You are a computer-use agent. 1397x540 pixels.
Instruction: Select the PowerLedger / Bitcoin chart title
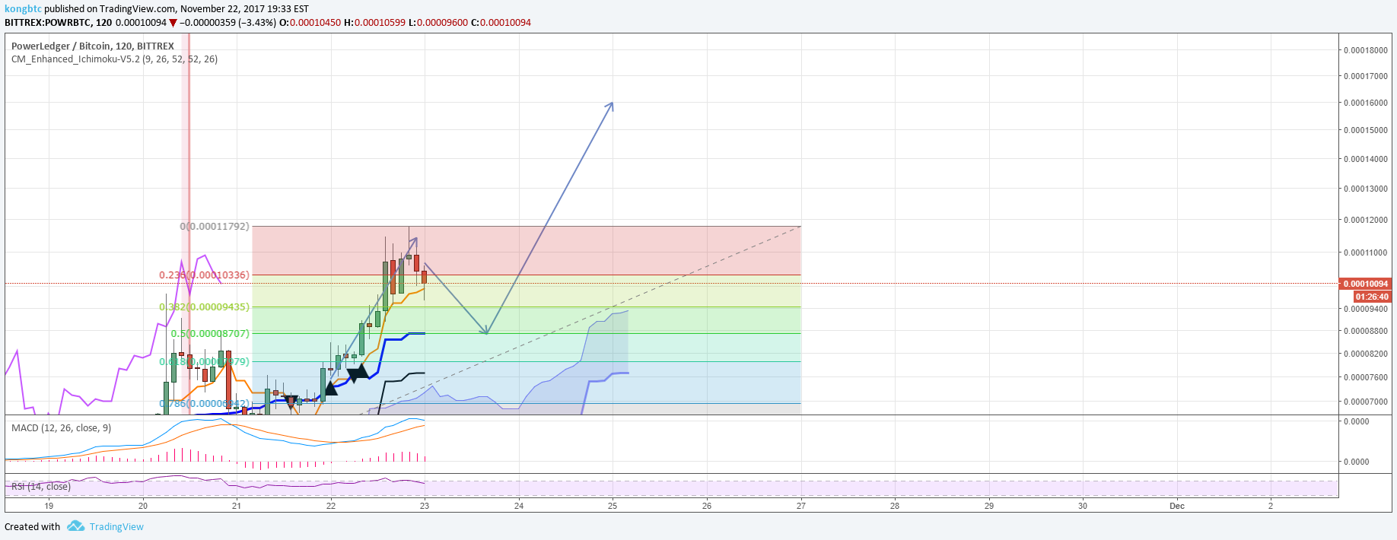tap(93, 46)
